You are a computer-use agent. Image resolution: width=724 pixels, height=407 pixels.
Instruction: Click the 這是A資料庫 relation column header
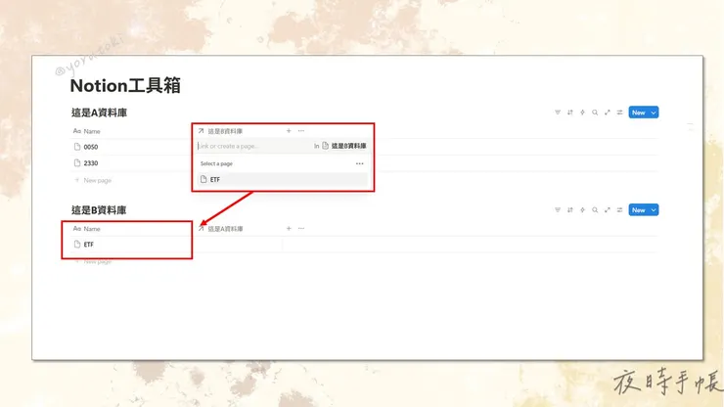[x=220, y=229]
